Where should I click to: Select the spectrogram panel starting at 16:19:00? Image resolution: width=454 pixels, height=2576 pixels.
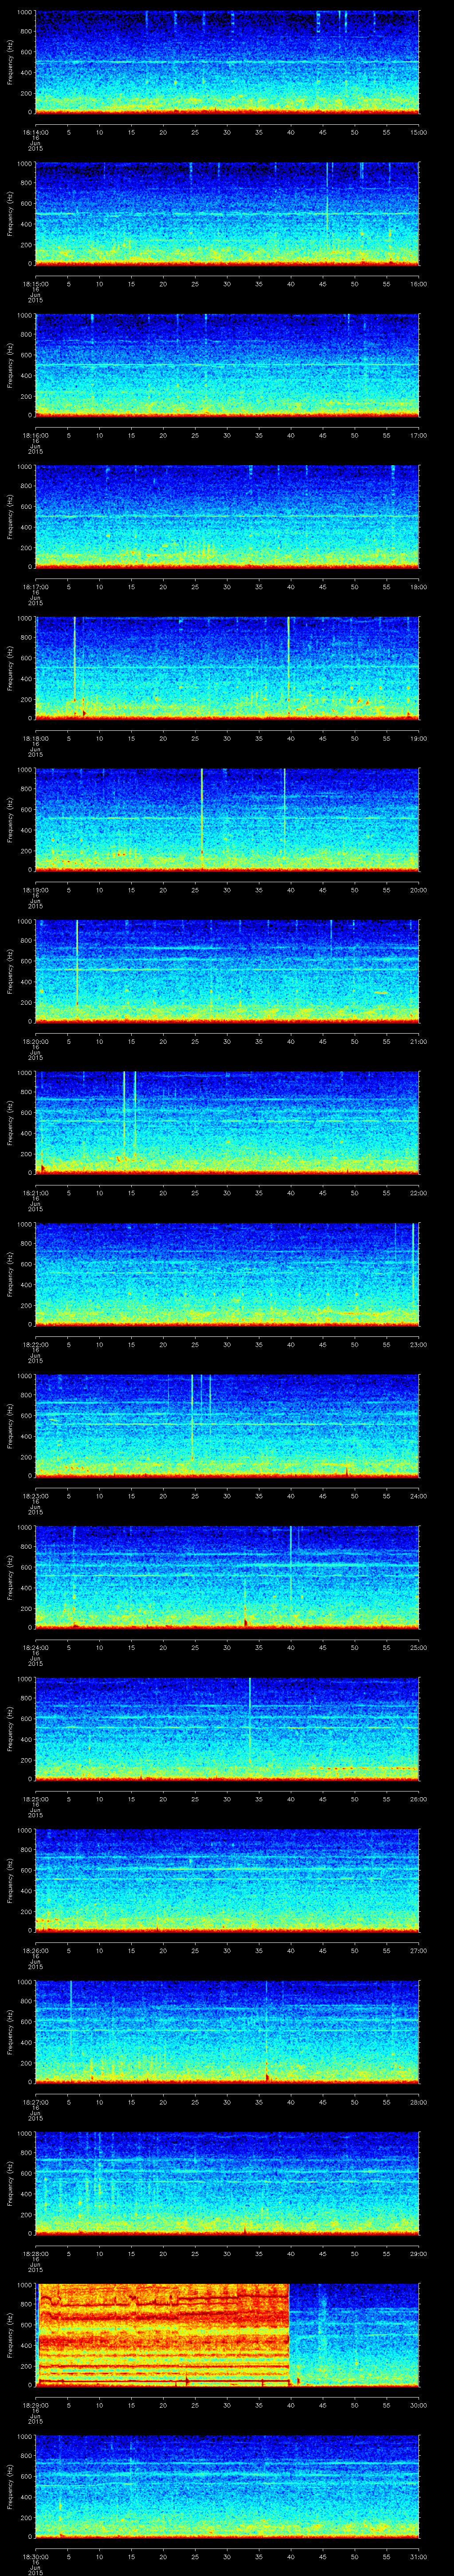[x=227, y=820]
